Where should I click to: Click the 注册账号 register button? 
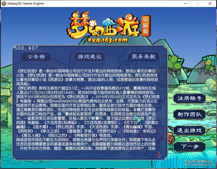[x=189, y=98]
